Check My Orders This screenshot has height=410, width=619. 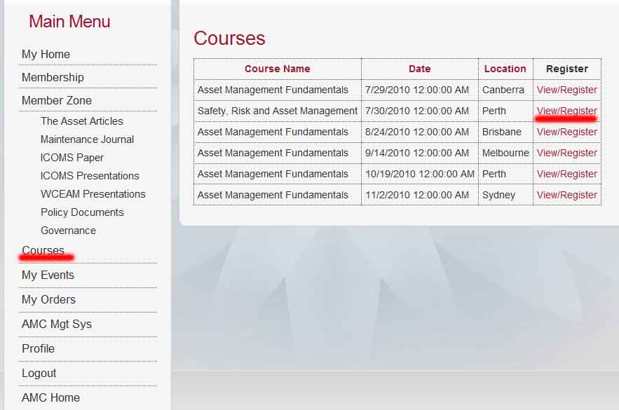pos(48,299)
